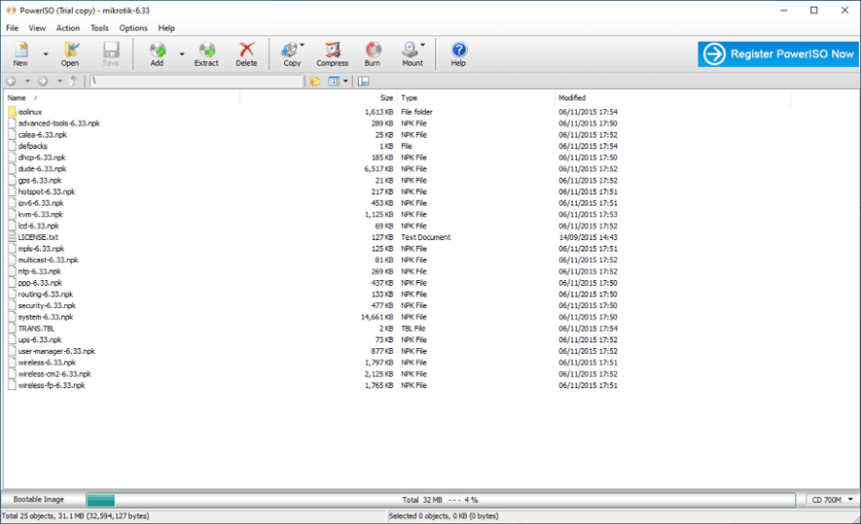Sort by the Type column header
Screen dimensions: 861x524
475,98
